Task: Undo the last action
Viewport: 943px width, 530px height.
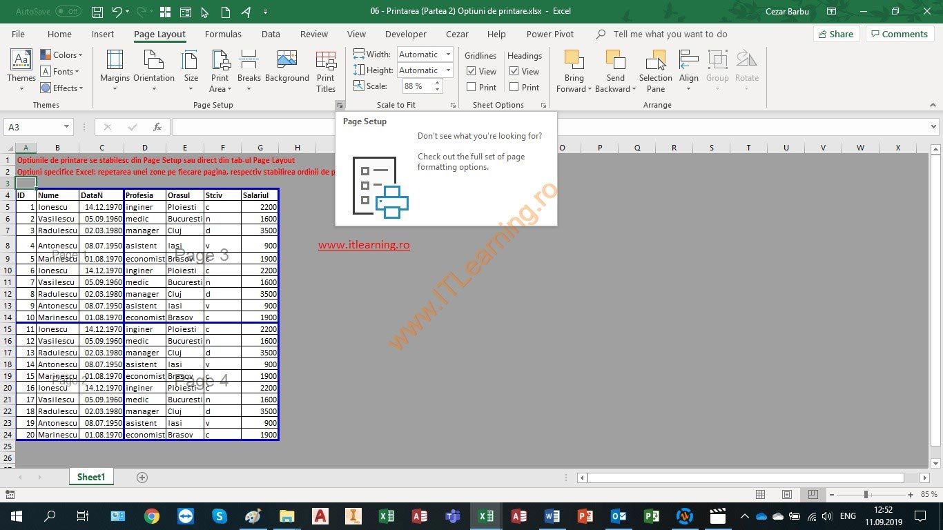Action: pos(117,12)
